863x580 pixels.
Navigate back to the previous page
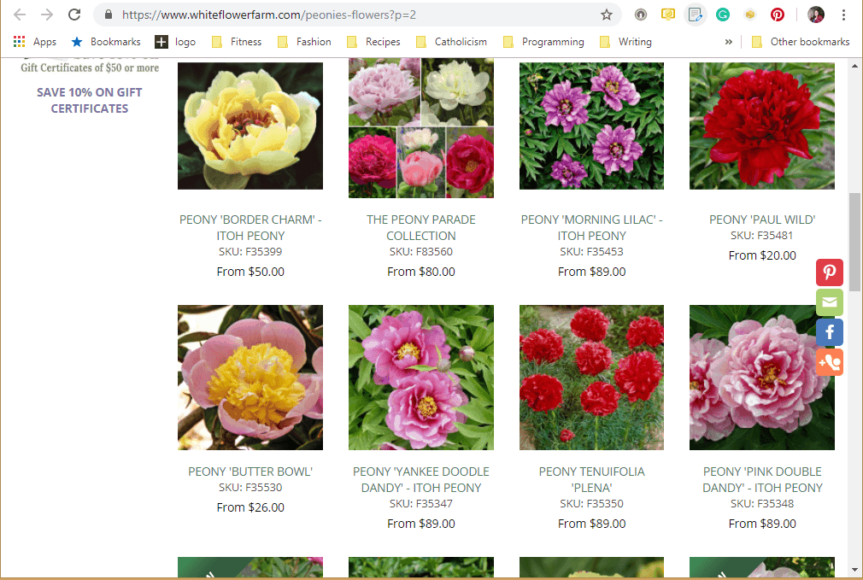pyautogui.click(x=19, y=14)
